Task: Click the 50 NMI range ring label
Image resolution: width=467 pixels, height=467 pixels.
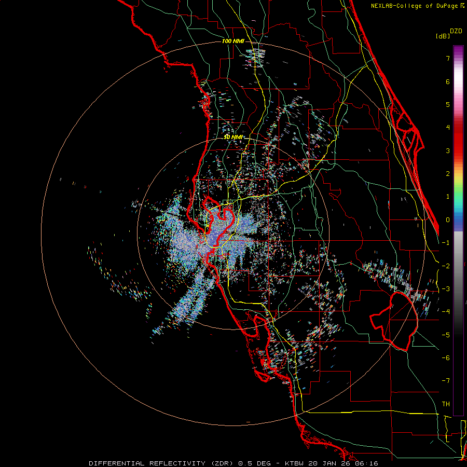Action: click(x=233, y=137)
